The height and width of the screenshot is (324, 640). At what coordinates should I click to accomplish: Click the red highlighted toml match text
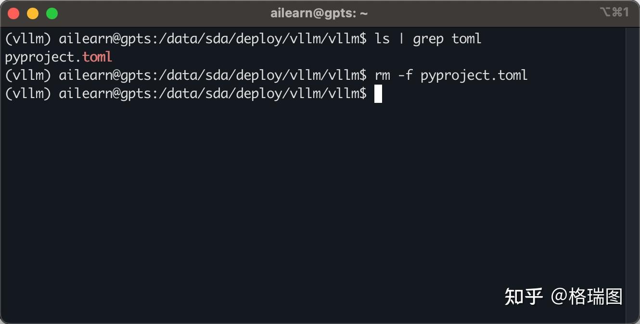[x=97, y=57]
